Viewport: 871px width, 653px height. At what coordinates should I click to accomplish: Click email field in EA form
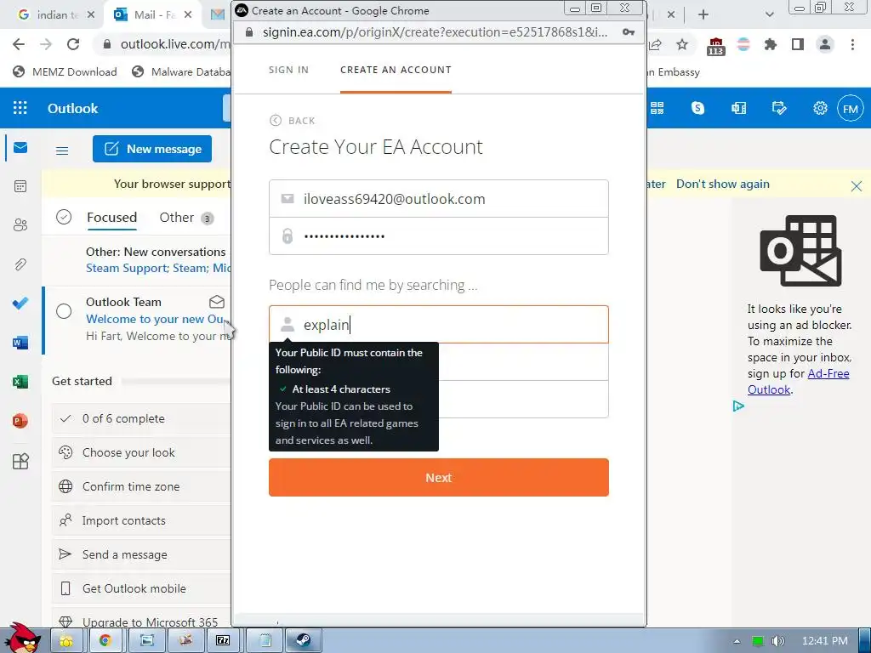[439, 199]
